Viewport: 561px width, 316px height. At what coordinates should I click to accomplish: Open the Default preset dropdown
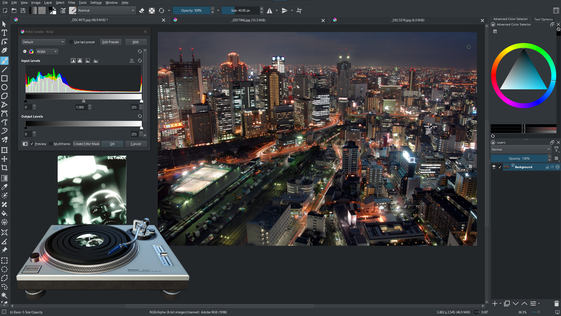pyautogui.click(x=43, y=42)
